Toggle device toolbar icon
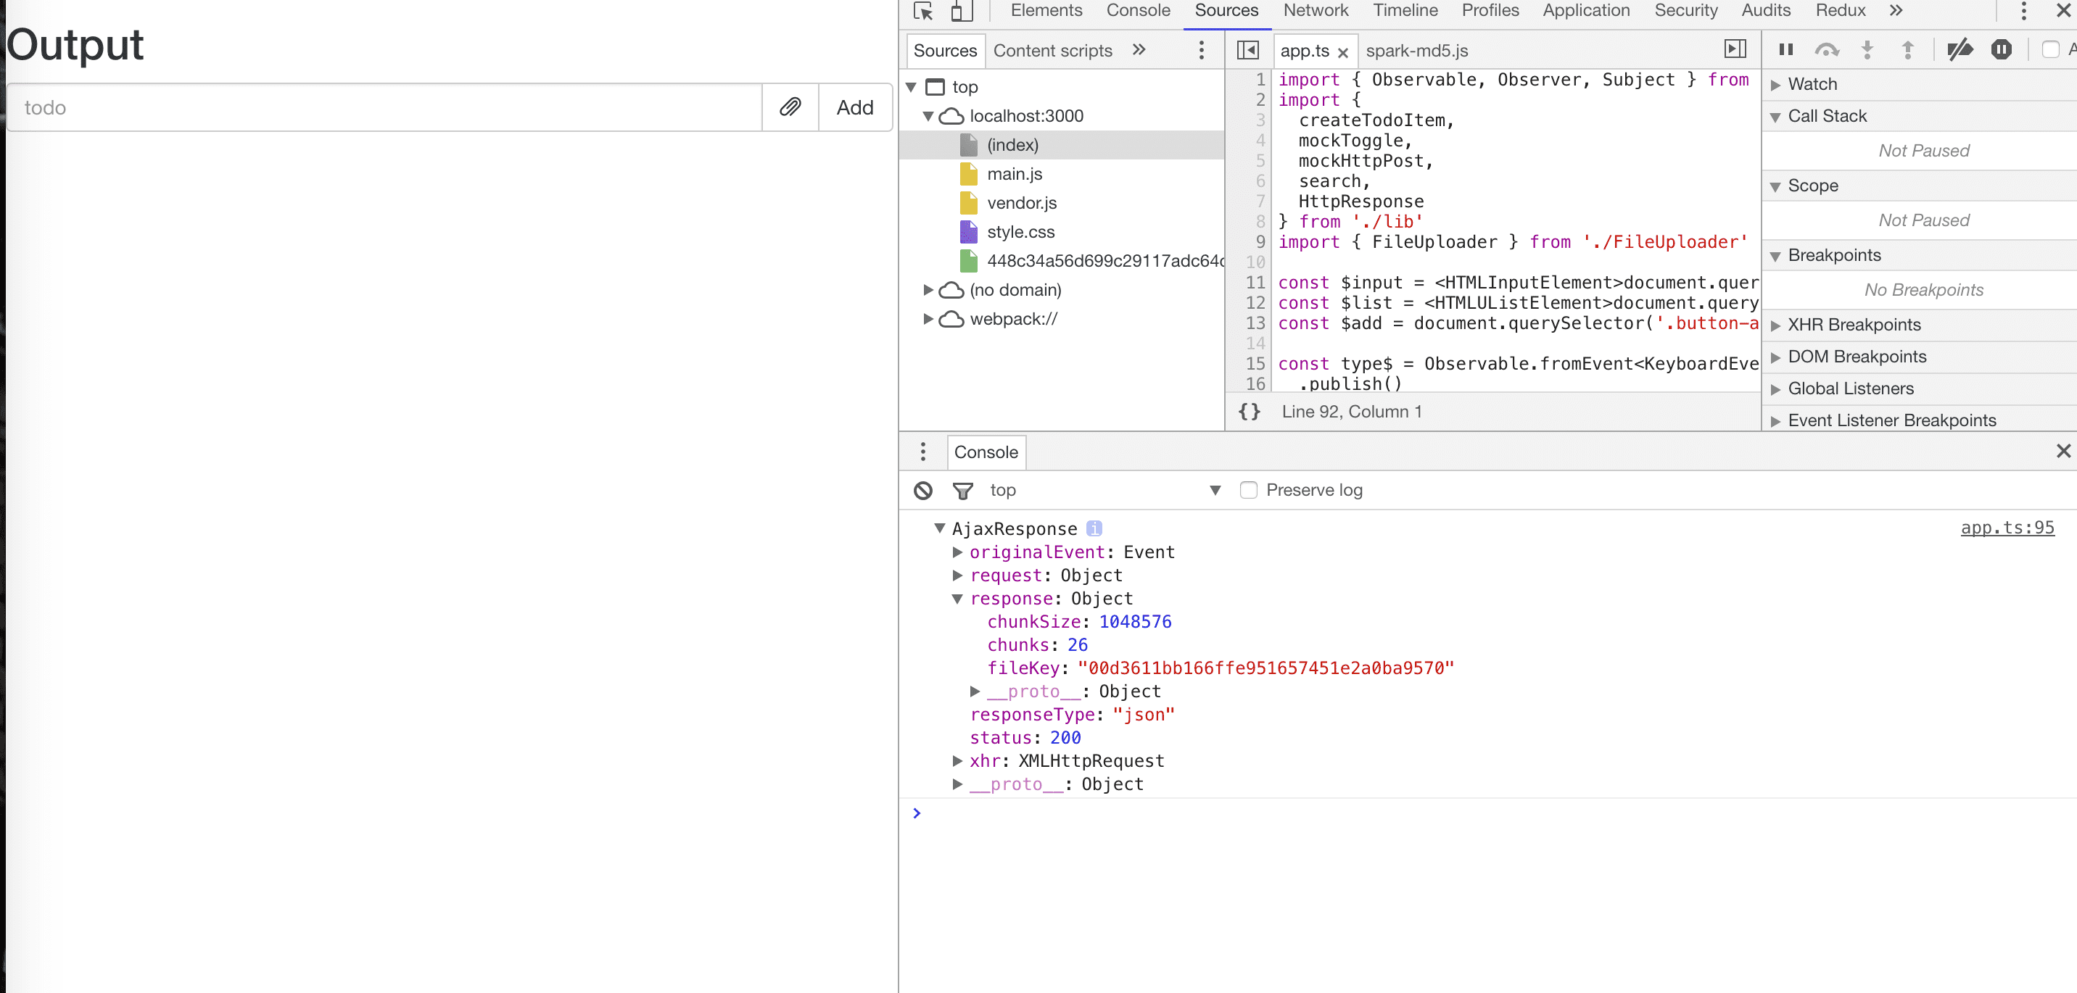Screen dimensions: 2077x993 click(x=960, y=12)
